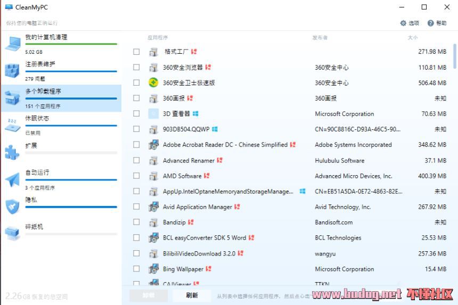Click the red flag beside 360安全浏览器
This screenshot has height=305, width=458.
click(208, 67)
